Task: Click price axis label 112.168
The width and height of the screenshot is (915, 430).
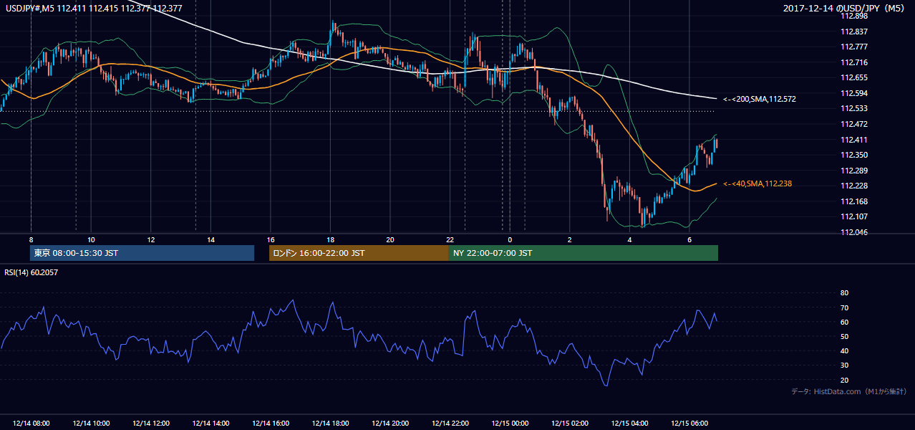Action: click(x=853, y=201)
